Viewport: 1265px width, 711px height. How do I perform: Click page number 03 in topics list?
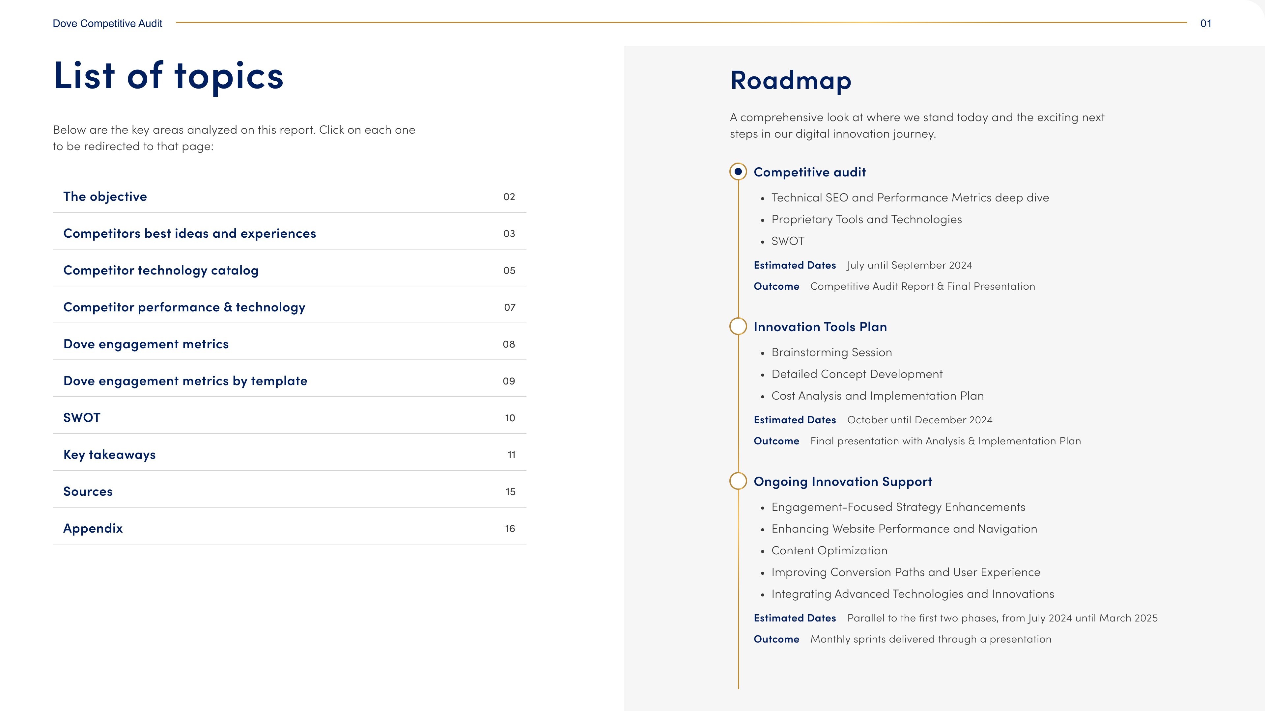(509, 234)
